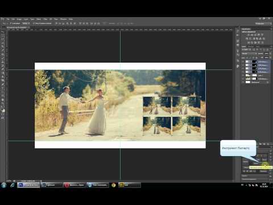Image resolution: width=273 pixels, height=205 pixels.
Task: Open the workspace switcher dropdown
Action: (263, 23)
